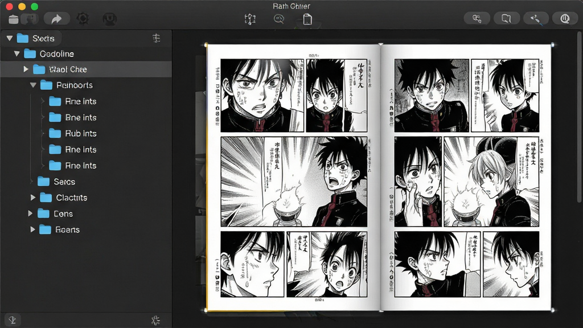
Task: Click the bottom-right corner handle of the book spread
Action: point(552,310)
